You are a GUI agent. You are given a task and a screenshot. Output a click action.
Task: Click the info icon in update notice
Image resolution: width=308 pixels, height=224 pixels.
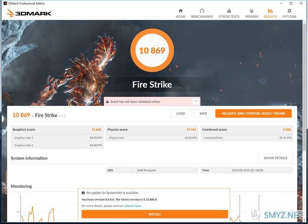click(x=83, y=193)
